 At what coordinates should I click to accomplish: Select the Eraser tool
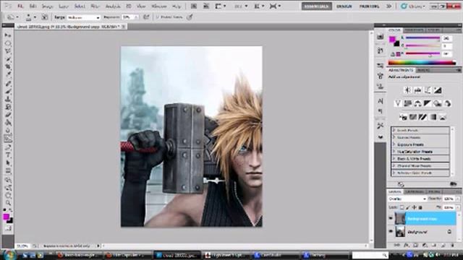8,115
